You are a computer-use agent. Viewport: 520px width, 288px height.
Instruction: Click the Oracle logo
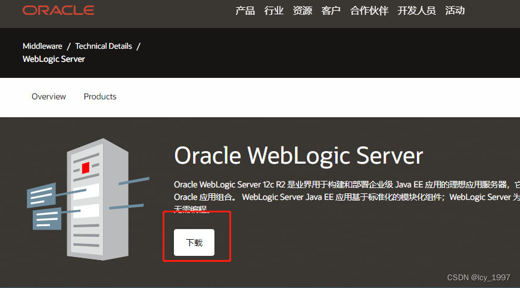click(59, 10)
